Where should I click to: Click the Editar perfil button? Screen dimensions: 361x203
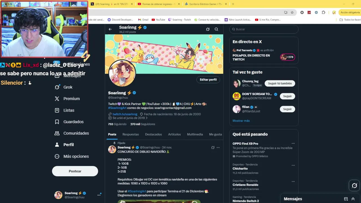[208, 80]
